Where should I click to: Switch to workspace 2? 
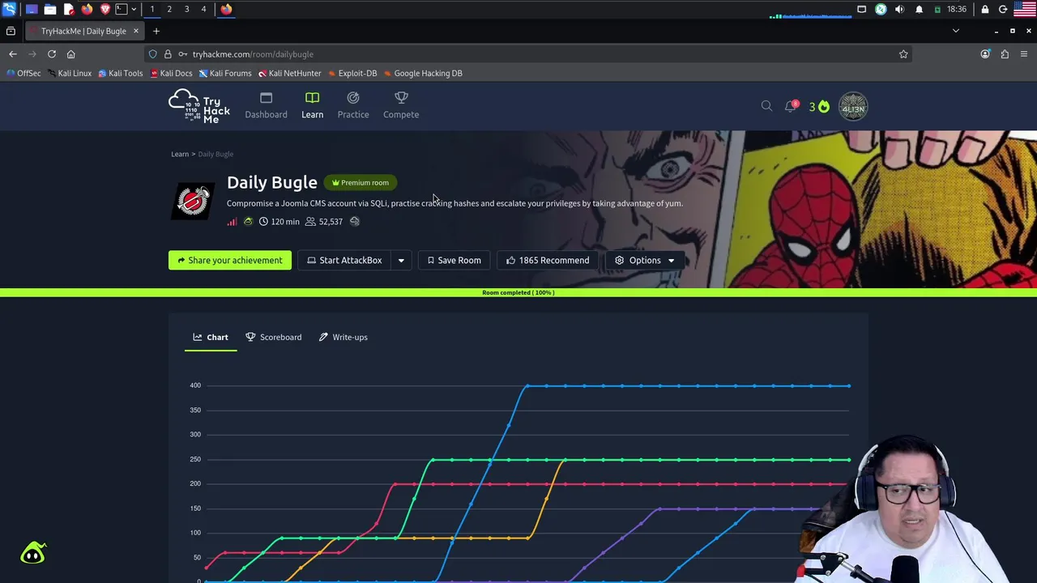pos(169,9)
